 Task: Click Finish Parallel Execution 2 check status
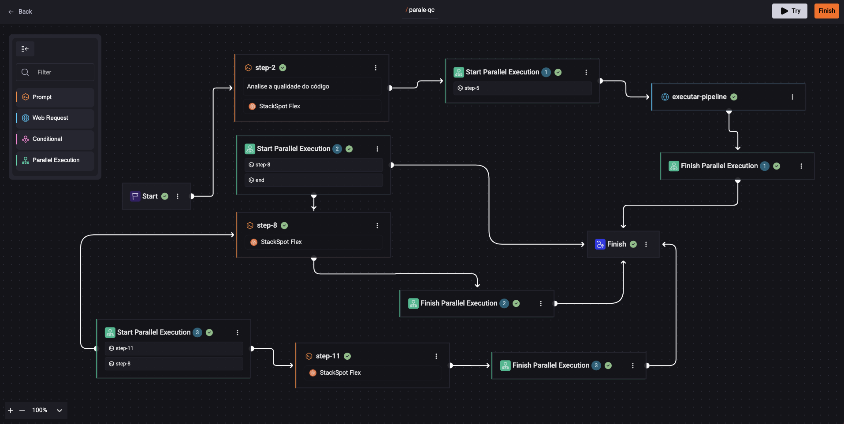point(516,303)
